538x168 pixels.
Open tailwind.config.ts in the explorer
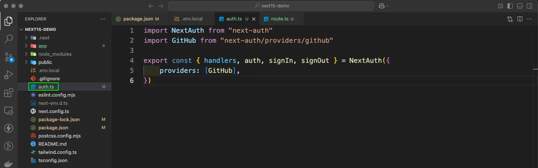[x=65, y=152]
